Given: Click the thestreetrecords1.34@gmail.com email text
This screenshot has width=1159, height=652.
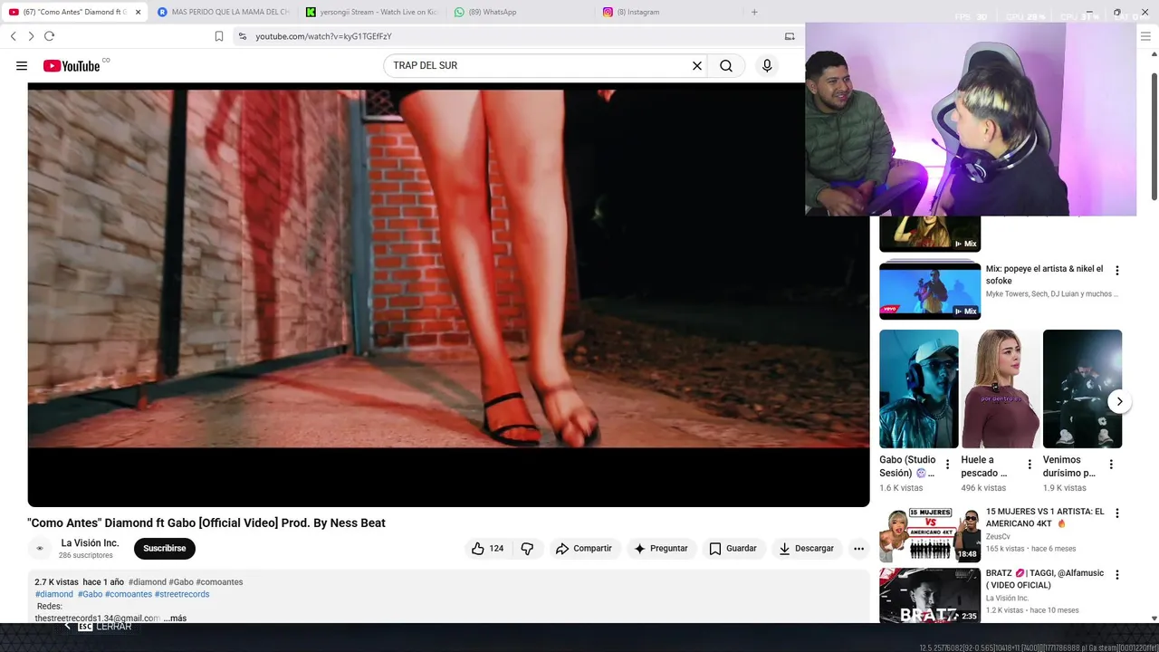Looking at the screenshot, I should [97, 618].
